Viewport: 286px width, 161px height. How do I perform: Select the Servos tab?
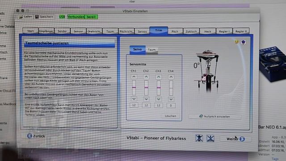pos(142,31)
